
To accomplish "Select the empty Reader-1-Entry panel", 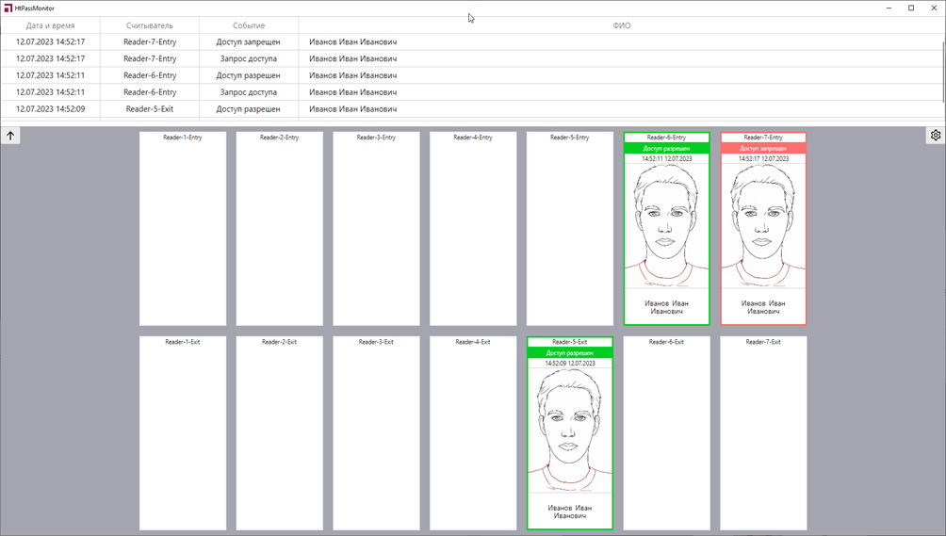I will 183,229.
